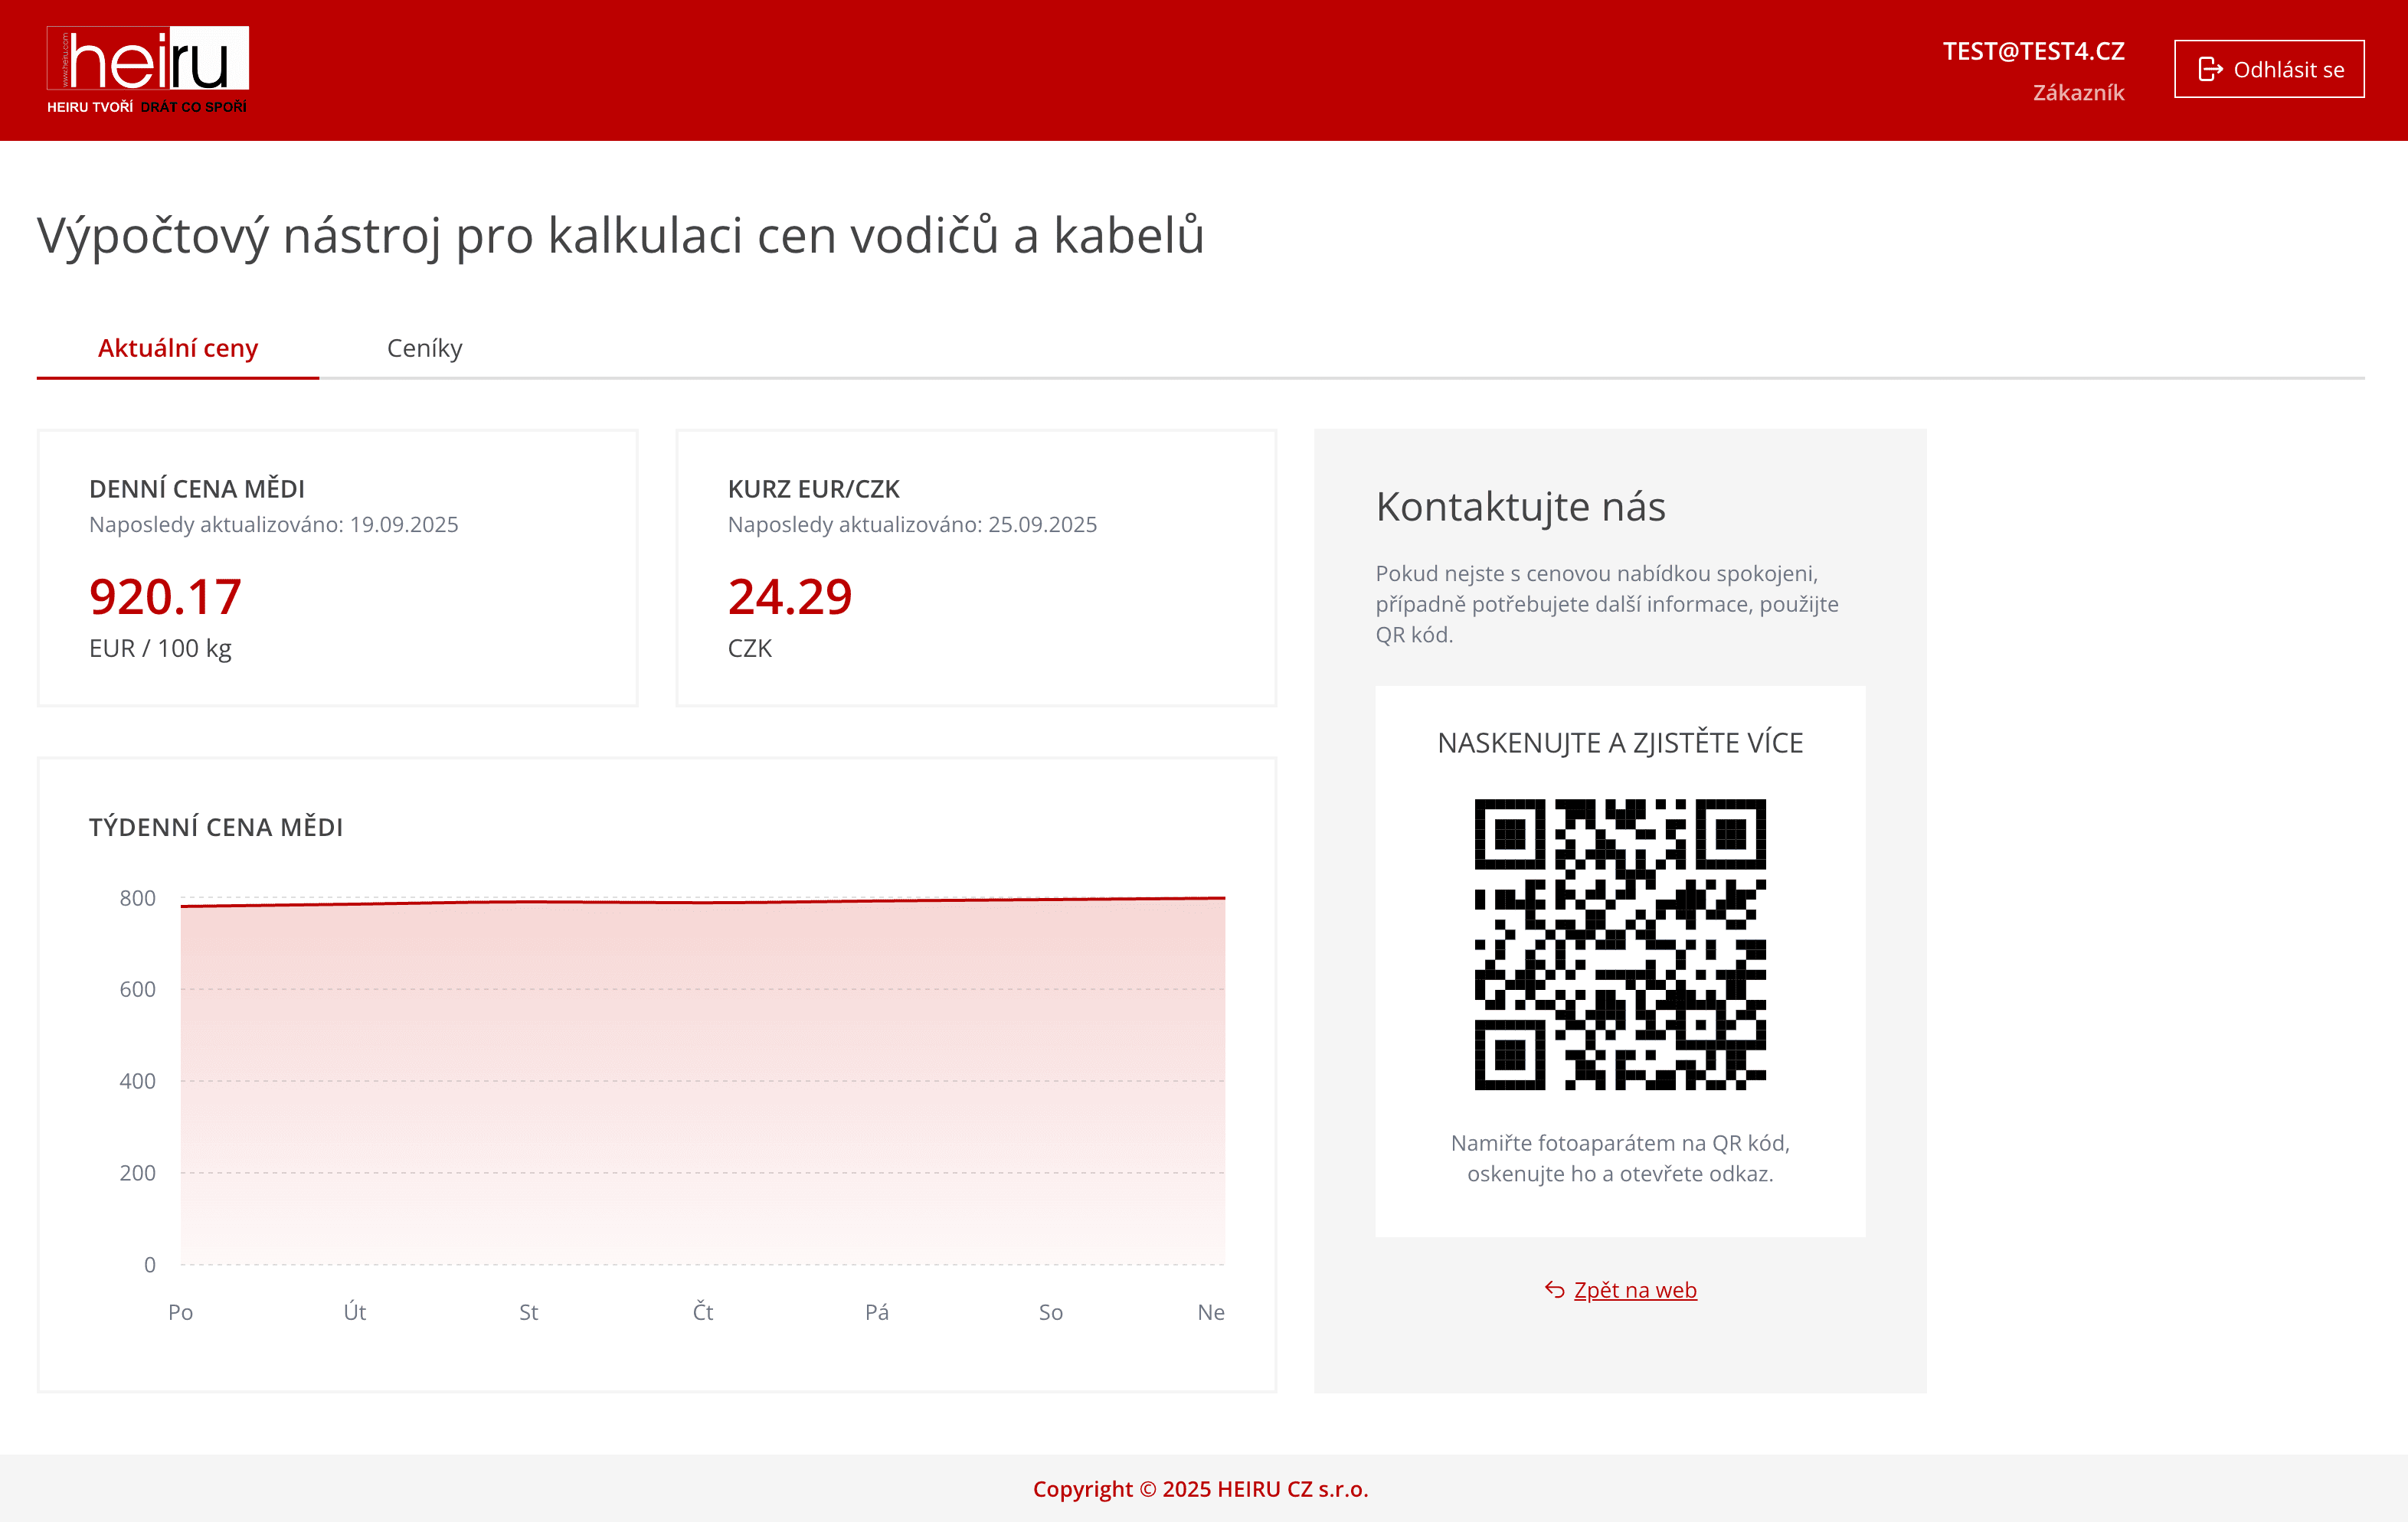The image size is (2408, 1522).
Task: Click the NASKENUJTE A ZJISTĚTE VÍCE title
Action: tap(1620, 743)
